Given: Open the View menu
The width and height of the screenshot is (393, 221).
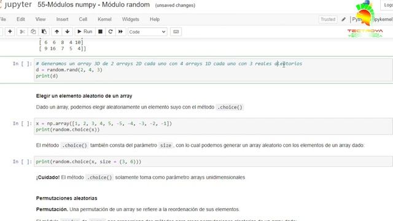Looking at the screenshot, I should coord(41,19).
